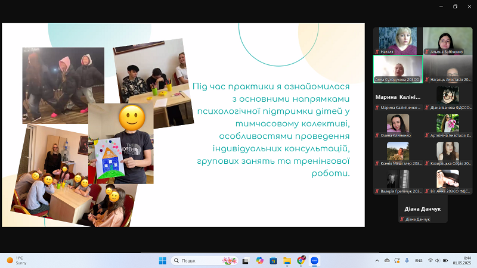The image size is (477, 268).
Task: Click the microphone in-use tray icon
Action: [407, 261]
